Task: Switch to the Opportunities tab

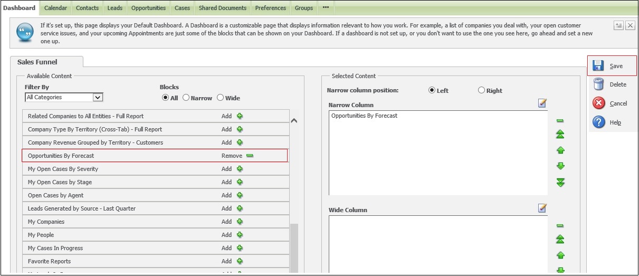Action: coord(148,8)
